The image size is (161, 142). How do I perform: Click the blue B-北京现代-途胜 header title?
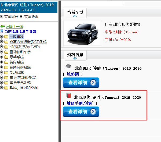(x=29, y=7)
